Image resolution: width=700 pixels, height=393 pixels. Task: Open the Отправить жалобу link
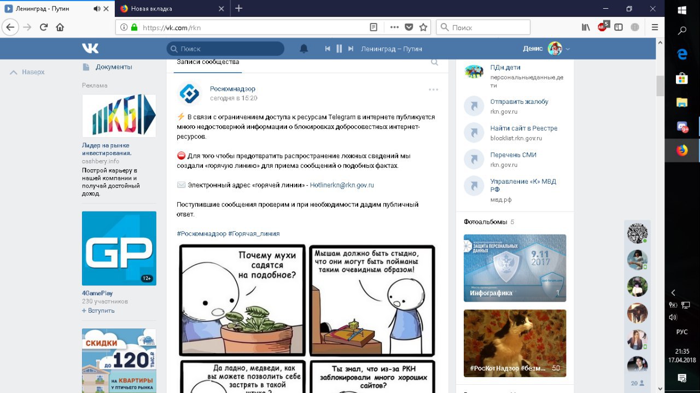pyautogui.click(x=519, y=102)
